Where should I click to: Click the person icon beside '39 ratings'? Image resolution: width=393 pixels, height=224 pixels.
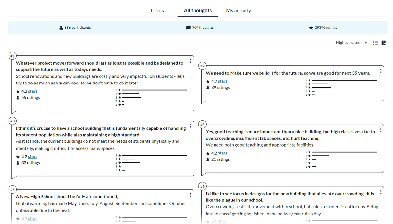(x=208, y=88)
